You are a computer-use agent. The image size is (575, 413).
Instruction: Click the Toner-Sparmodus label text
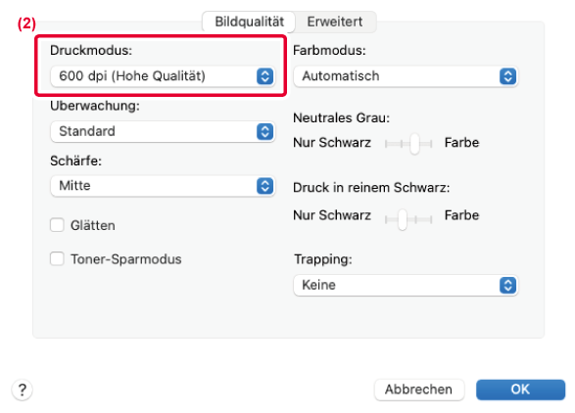pyautogui.click(x=126, y=259)
